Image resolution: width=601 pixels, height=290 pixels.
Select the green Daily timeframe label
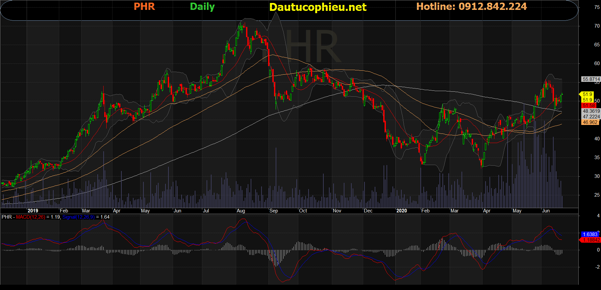point(202,7)
